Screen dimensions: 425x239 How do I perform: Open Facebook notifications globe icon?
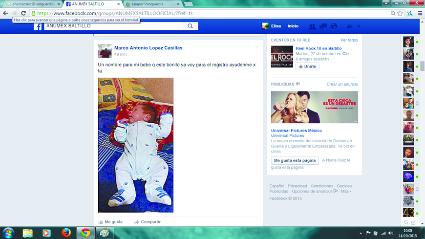tap(334, 26)
